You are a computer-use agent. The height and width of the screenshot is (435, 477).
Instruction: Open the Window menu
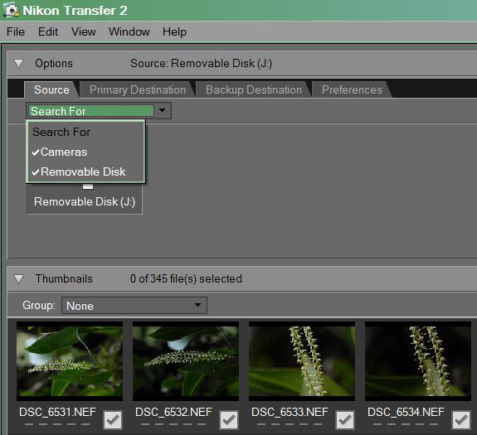(x=129, y=31)
